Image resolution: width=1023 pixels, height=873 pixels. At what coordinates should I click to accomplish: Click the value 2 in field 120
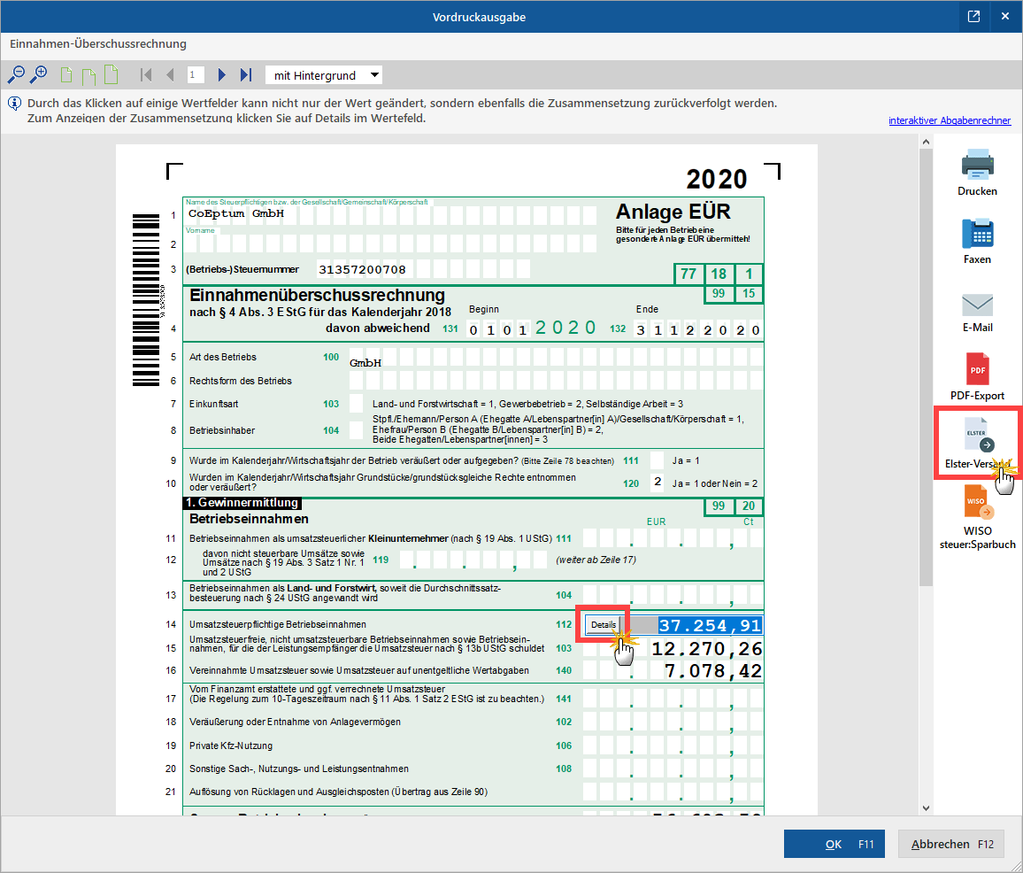coord(658,482)
